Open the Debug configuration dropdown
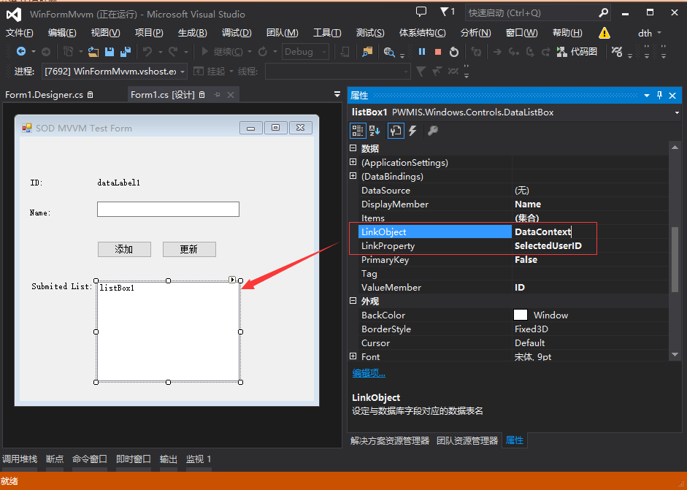 pyautogui.click(x=325, y=52)
